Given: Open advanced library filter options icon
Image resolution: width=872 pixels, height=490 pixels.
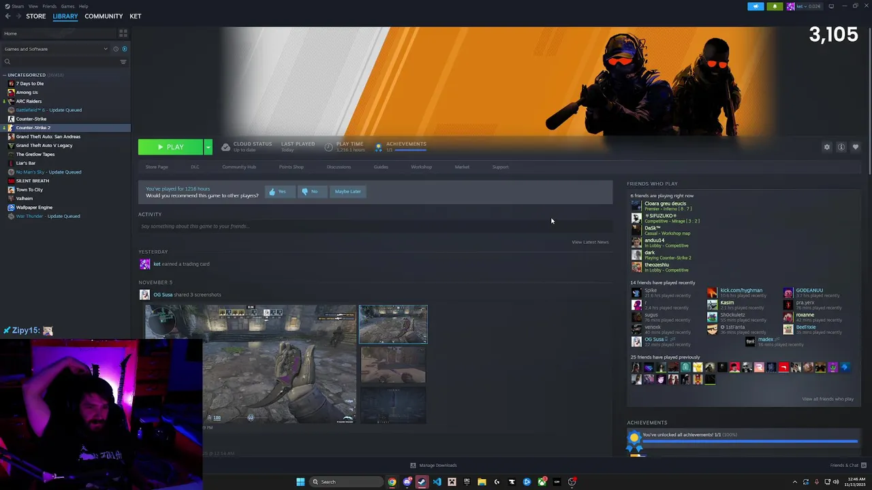Looking at the screenshot, I should 123,62.
